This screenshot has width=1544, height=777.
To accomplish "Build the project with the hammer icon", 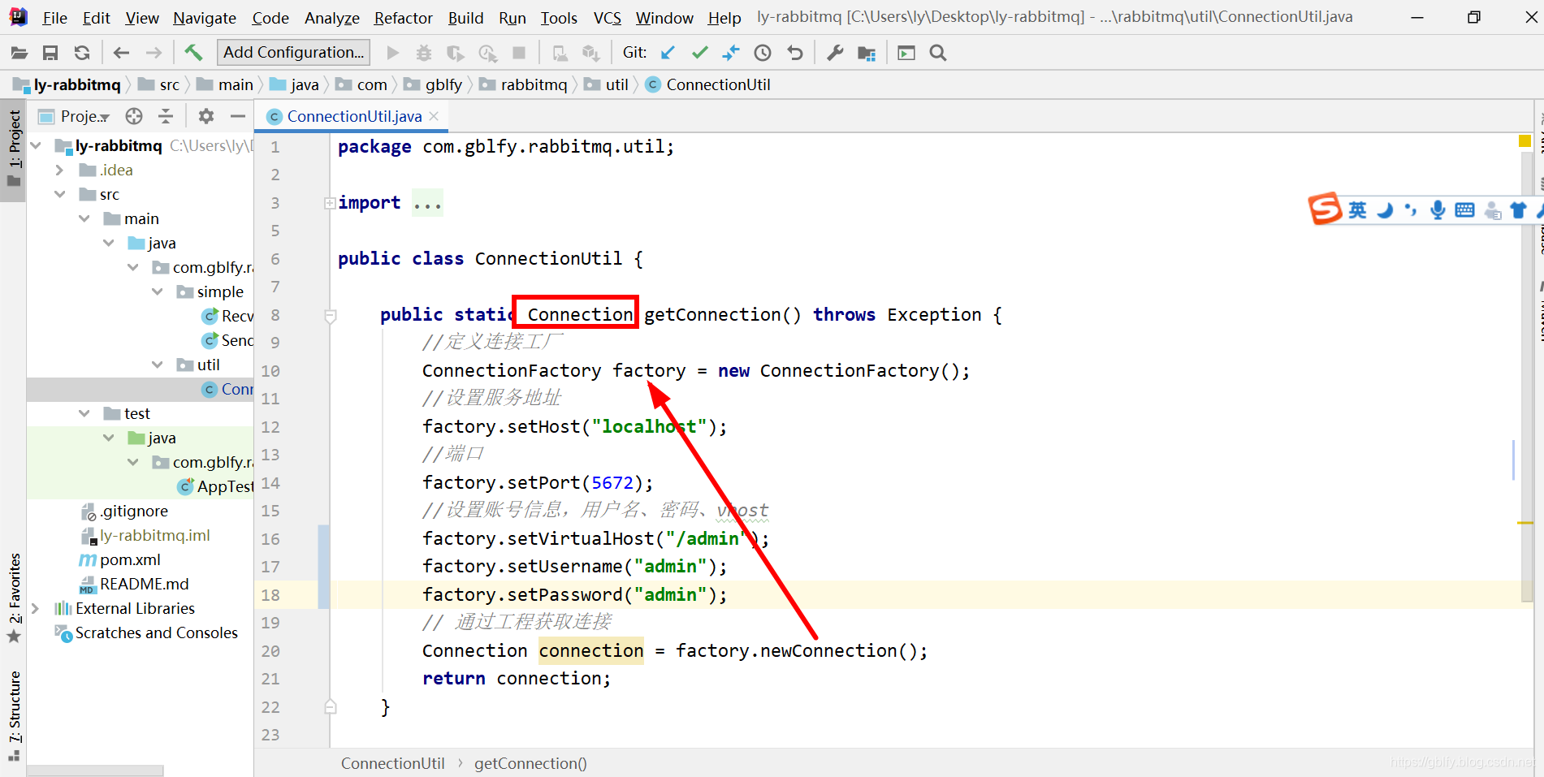I will [x=193, y=53].
